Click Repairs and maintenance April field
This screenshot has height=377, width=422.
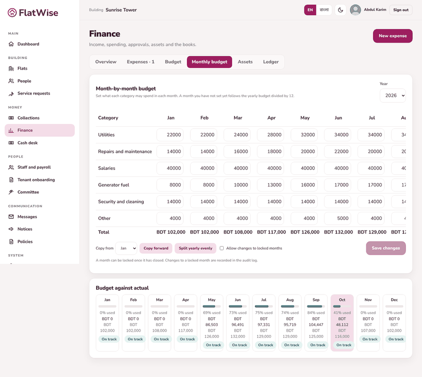click(271, 151)
